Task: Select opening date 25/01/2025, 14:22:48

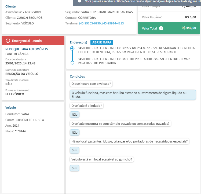Action: pyautogui.click(x=20, y=63)
